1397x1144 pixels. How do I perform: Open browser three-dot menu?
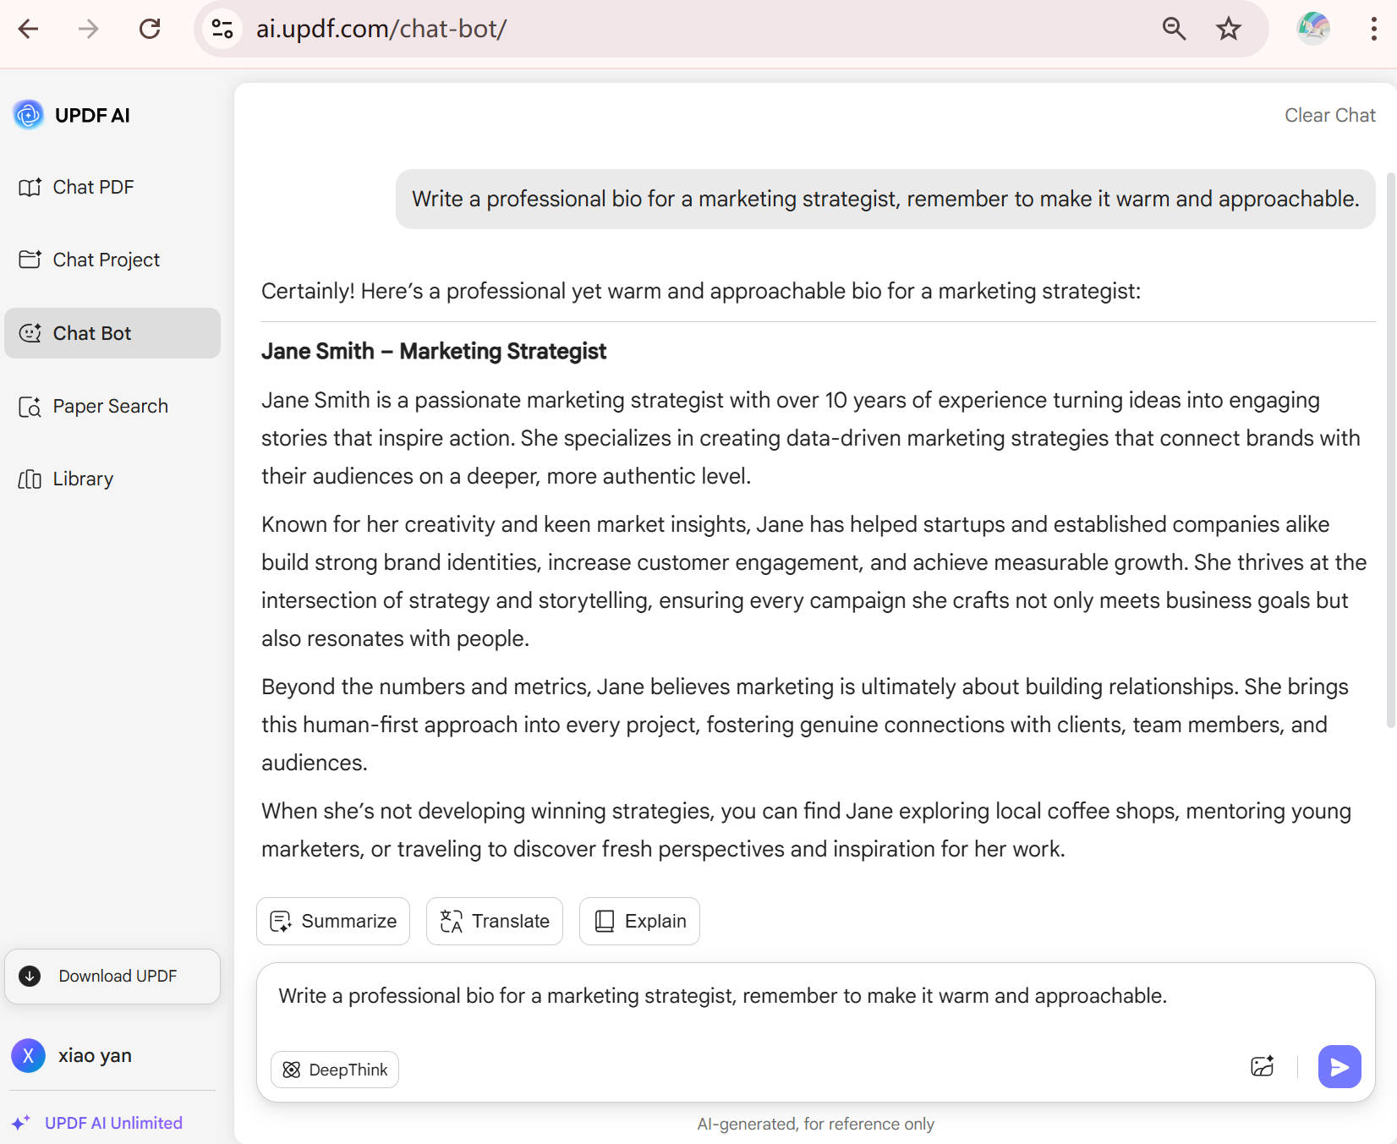point(1373,29)
